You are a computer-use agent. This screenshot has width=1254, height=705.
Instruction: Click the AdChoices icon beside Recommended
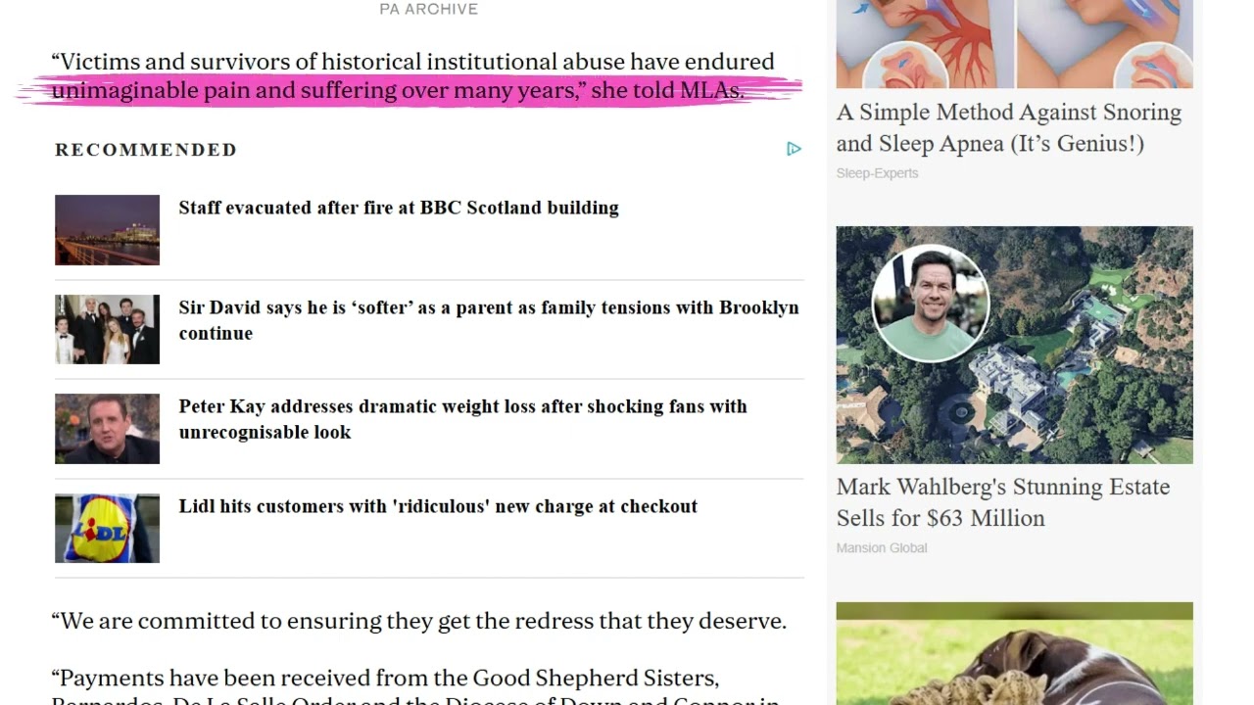[794, 149]
